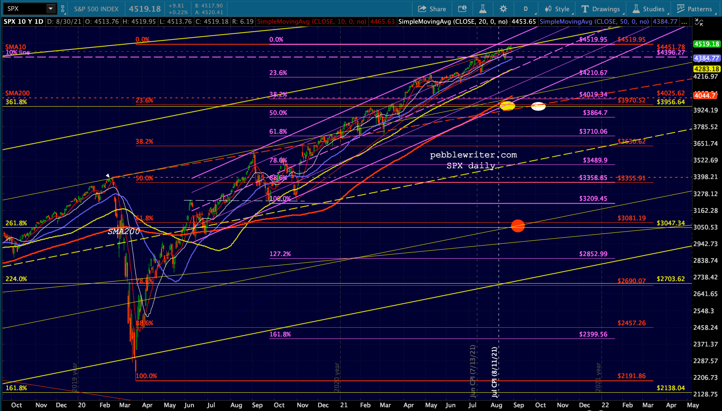Click the SPX 10 Y 1D chart label
This screenshot has height=411, width=722.
click(x=23, y=22)
